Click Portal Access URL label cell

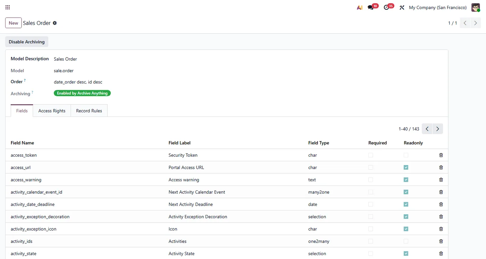pyautogui.click(x=186, y=167)
